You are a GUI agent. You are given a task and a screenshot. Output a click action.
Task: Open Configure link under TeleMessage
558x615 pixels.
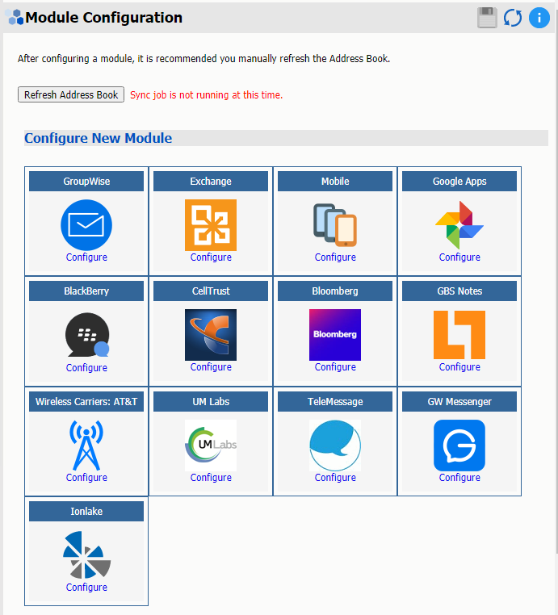(335, 478)
